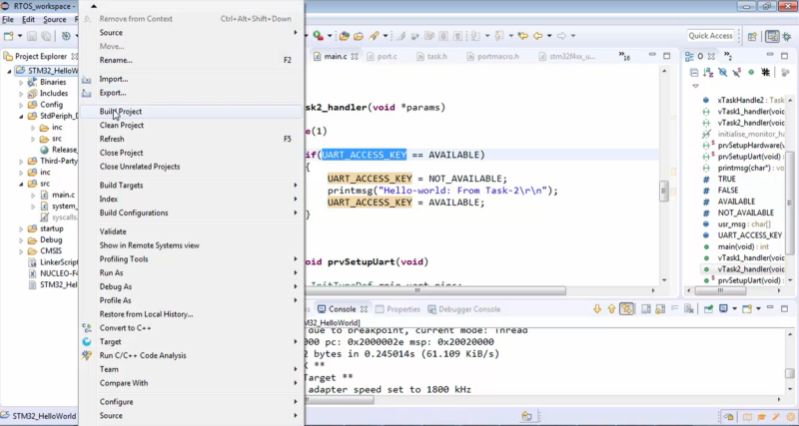The image size is (799, 426).
Task: Expand Build Configurations submenu
Action: [134, 213]
